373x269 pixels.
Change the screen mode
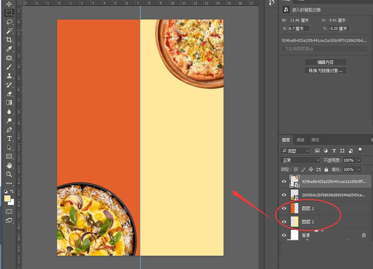pyautogui.click(x=9, y=221)
